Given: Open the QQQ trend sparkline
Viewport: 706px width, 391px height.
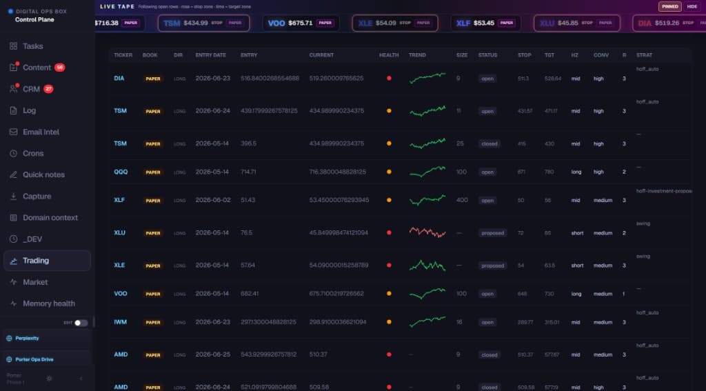Looking at the screenshot, I should (427, 172).
